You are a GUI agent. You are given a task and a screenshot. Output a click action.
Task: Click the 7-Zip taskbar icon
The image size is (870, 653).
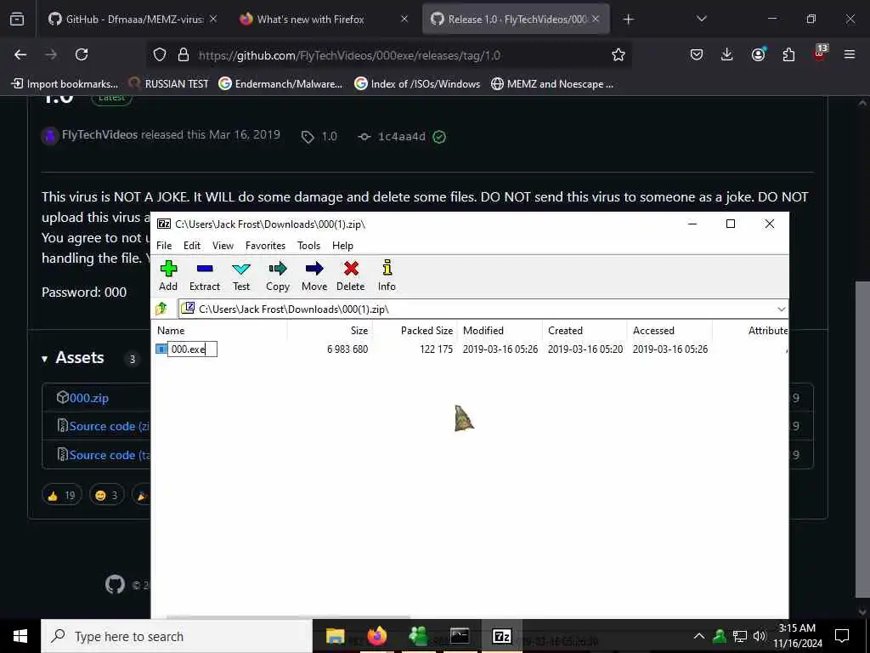pos(501,636)
